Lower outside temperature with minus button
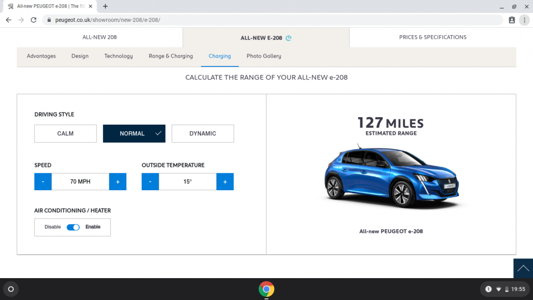The height and width of the screenshot is (300, 533). click(x=150, y=181)
